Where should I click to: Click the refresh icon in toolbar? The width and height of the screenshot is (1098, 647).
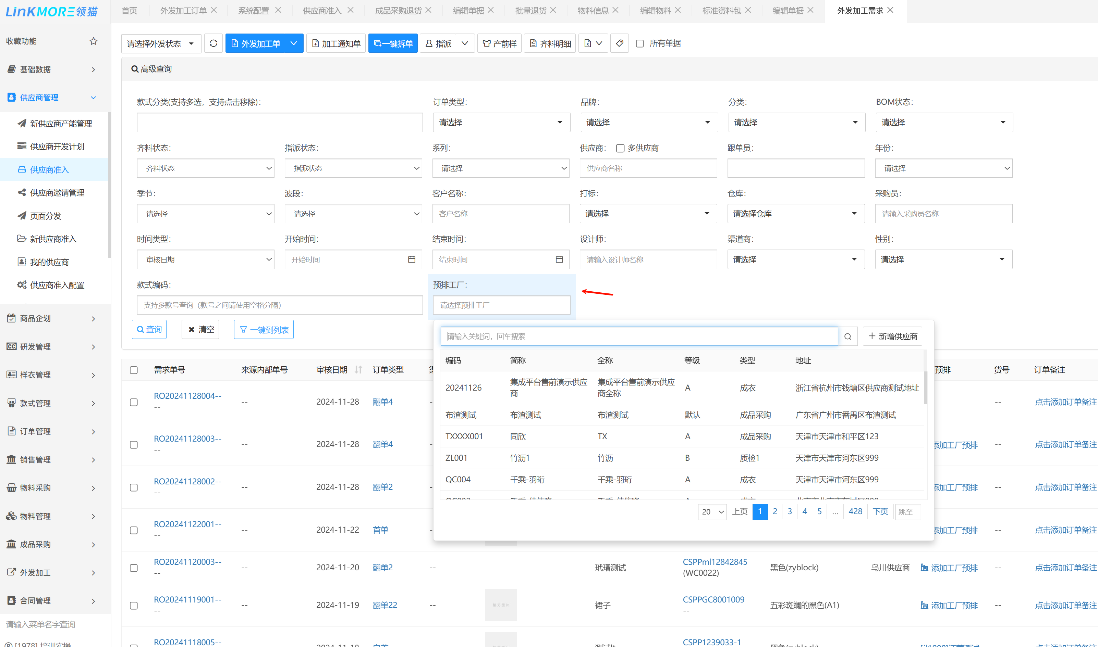coord(213,43)
